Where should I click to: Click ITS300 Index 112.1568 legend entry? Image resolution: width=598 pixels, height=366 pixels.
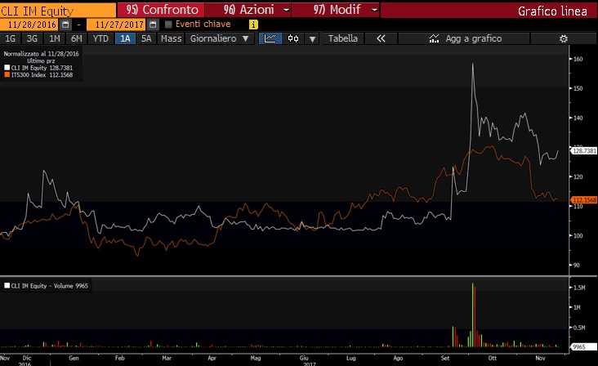click(x=38, y=74)
